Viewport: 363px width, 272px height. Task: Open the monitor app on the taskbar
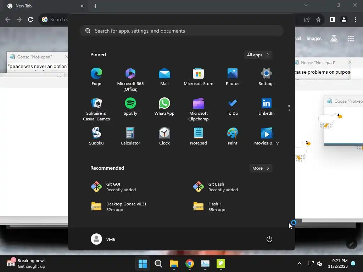point(205,263)
